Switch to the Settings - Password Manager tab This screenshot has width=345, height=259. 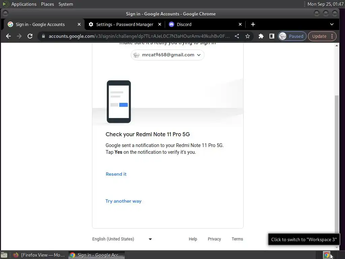click(125, 24)
